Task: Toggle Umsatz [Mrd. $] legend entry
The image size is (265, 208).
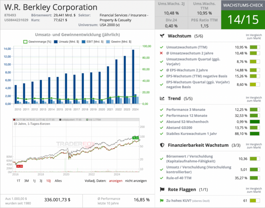Action: click(x=66, y=42)
